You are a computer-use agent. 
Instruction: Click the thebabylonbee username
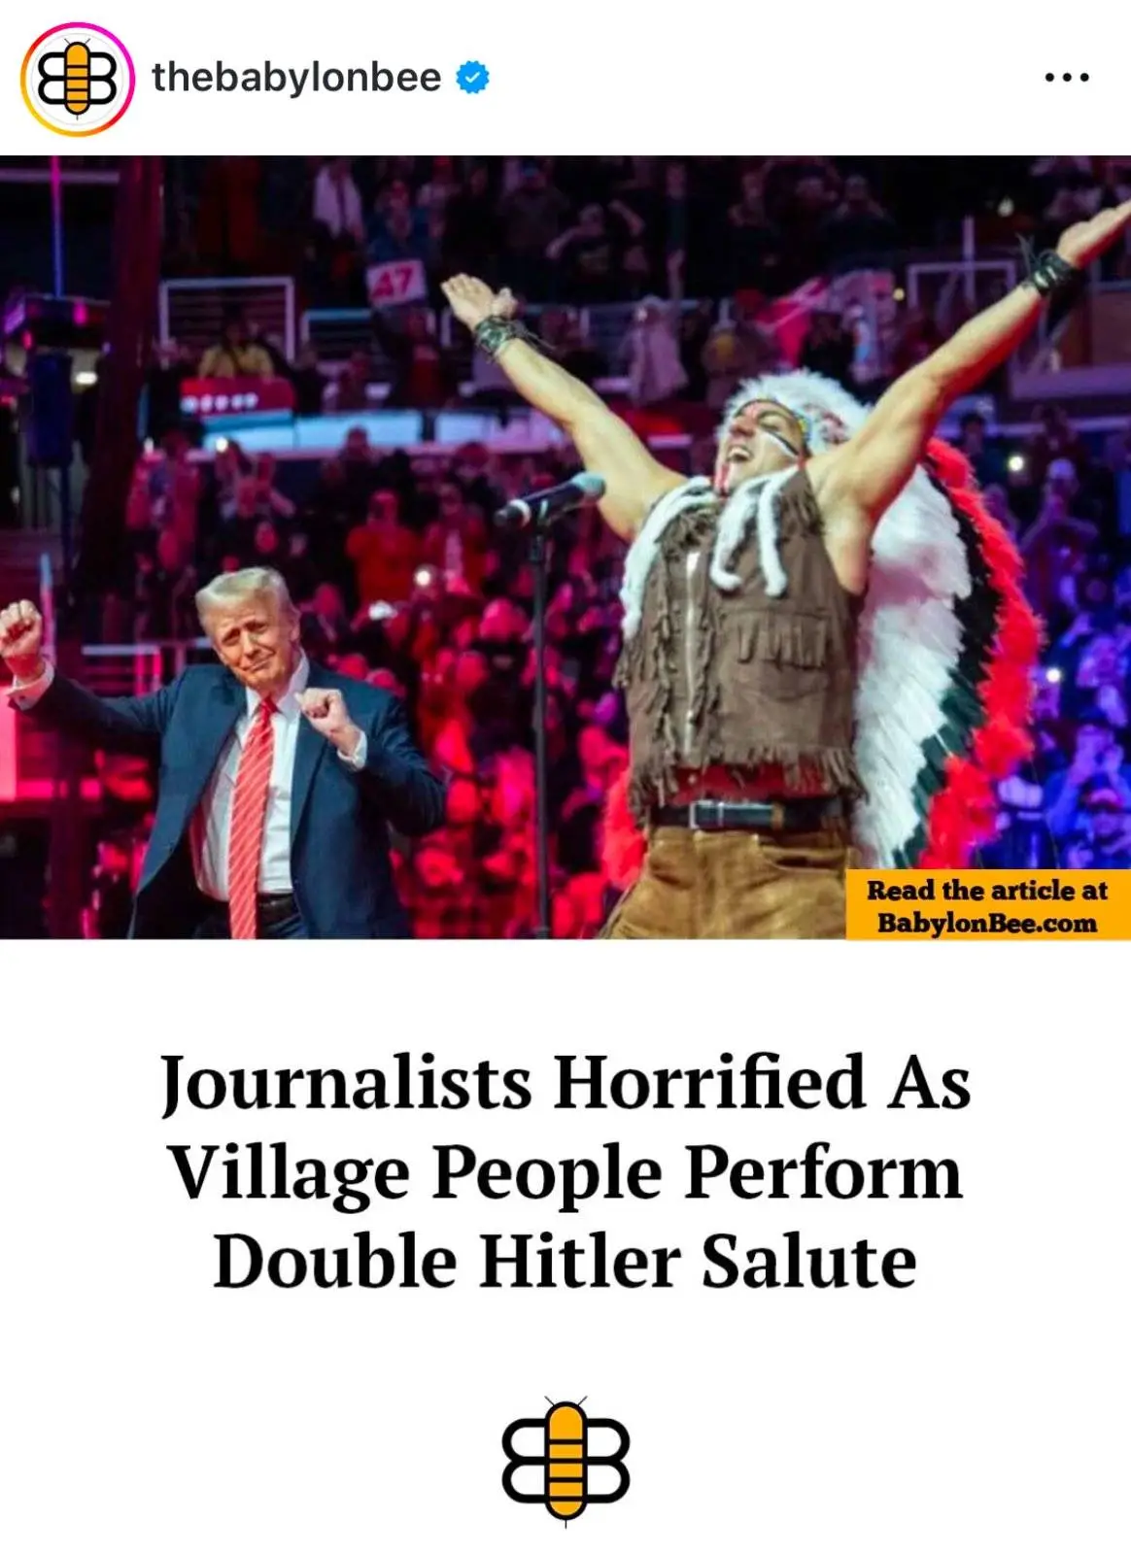(x=296, y=78)
